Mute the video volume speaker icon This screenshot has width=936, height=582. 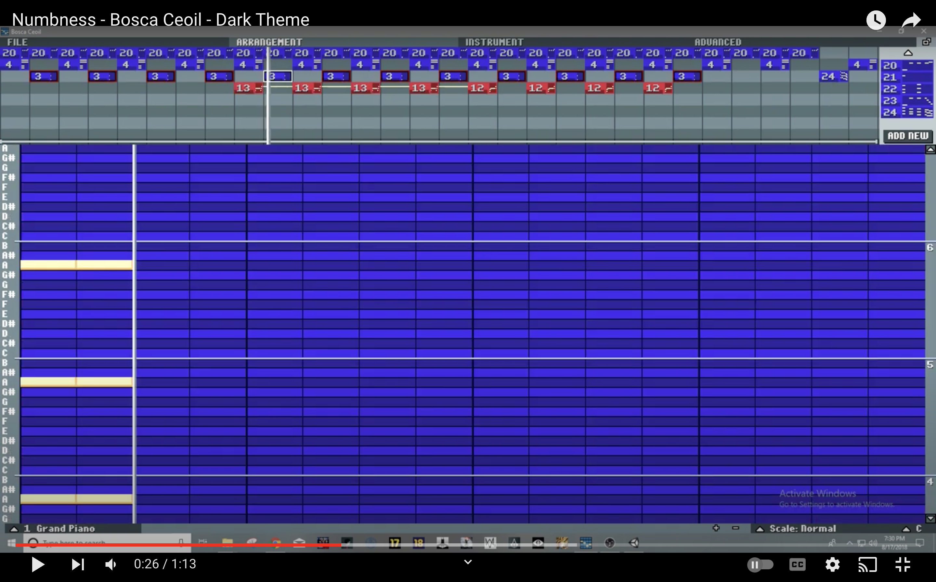[111, 565]
